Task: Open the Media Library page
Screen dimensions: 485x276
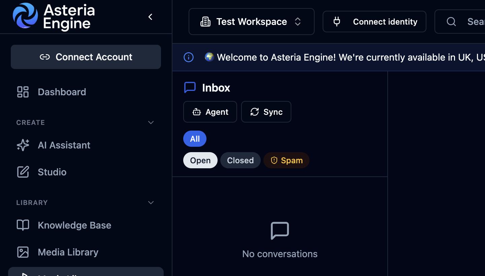Action: click(x=86, y=252)
